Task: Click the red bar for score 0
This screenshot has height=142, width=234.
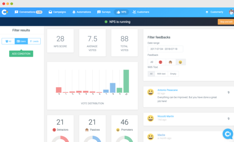Action: [59, 90]
